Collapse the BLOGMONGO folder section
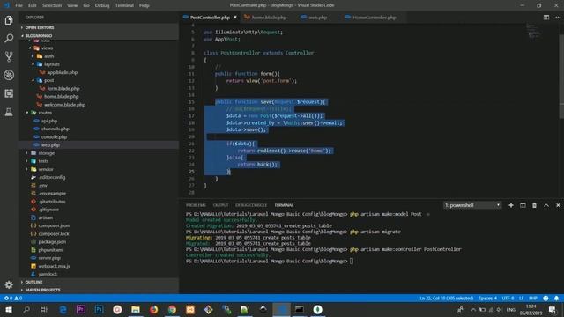Viewport: 564px width, 317px height. 99,35
